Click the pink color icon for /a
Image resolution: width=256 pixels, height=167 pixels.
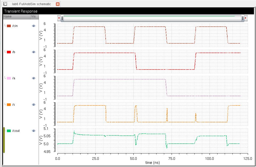9,78
